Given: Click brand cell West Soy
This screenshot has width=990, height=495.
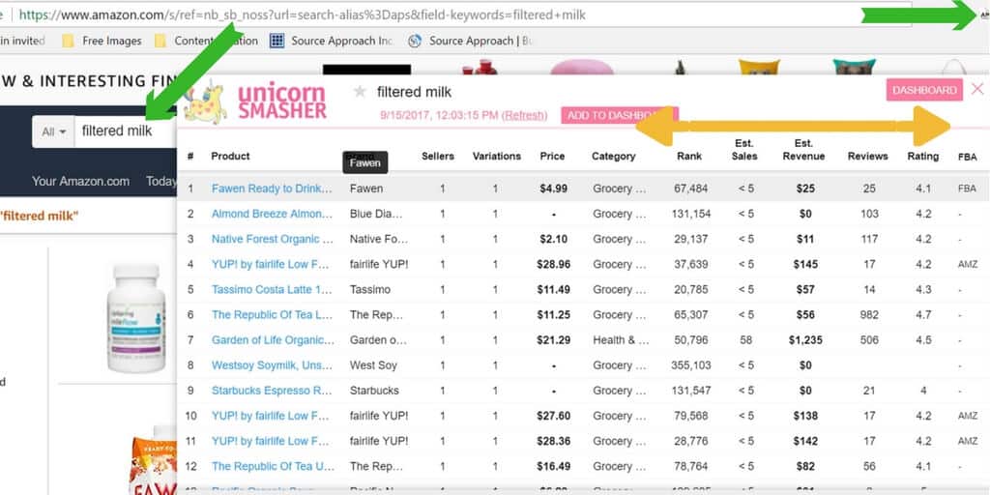Looking at the screenshot, I should click(x=373, y=364).
